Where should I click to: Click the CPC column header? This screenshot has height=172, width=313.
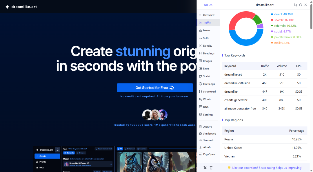[299, 66]
